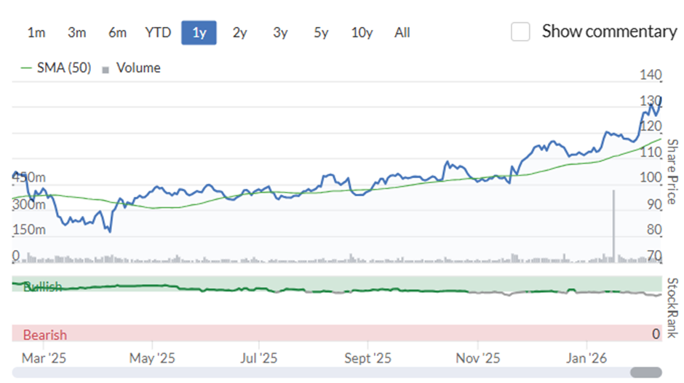The height and width of the screenshot is (383, 684).
Task: Switch chart to 6m range
Action: click(117, 33)
